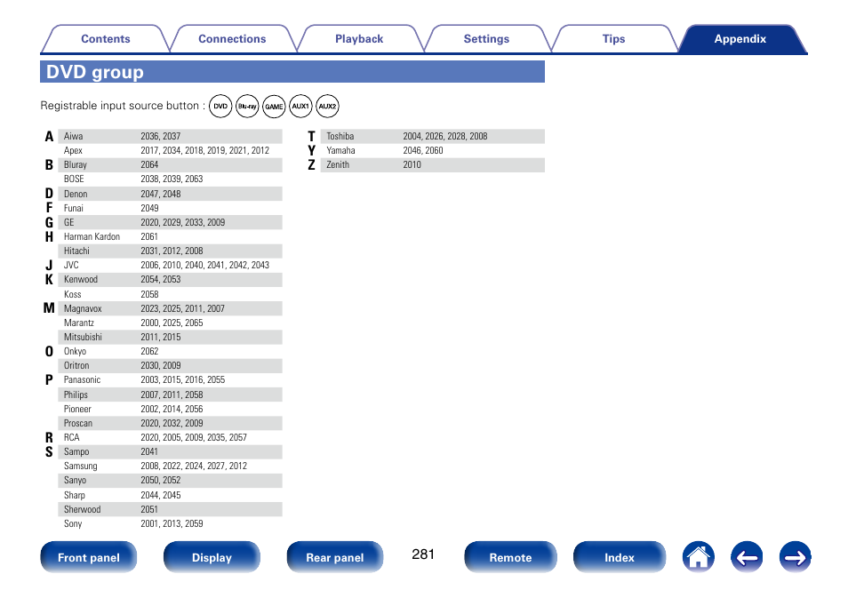Switch to the Connections tab
Viewport: 848px width, 598px height.
232,39
